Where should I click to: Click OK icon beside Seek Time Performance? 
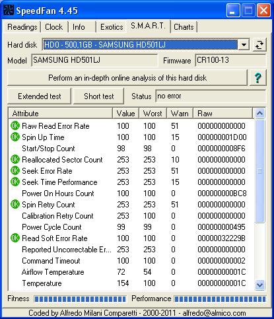(15, 182)
